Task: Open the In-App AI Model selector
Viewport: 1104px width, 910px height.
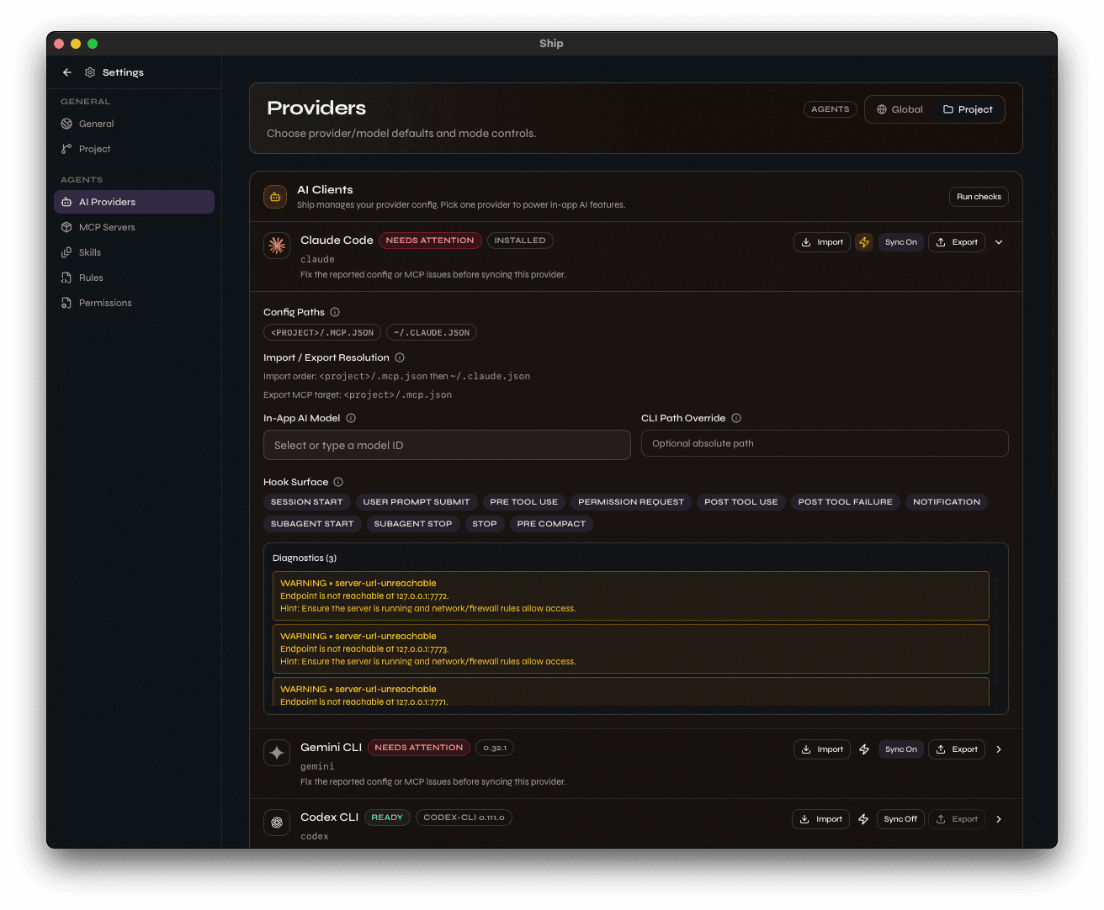Action: point(447,445)
